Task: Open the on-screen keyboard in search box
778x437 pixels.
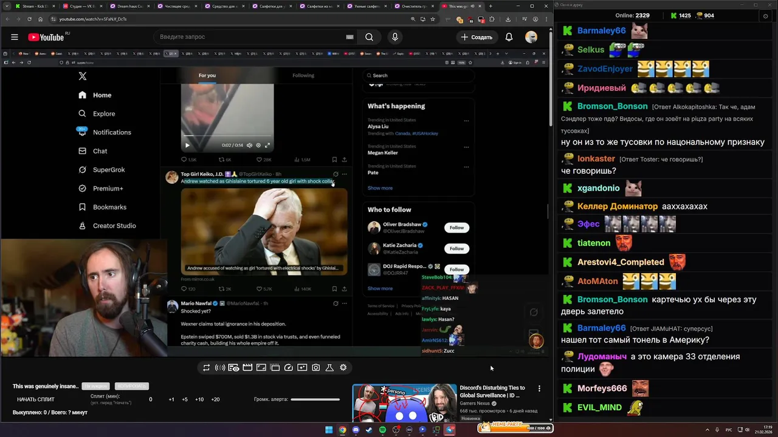Action: 349,37
